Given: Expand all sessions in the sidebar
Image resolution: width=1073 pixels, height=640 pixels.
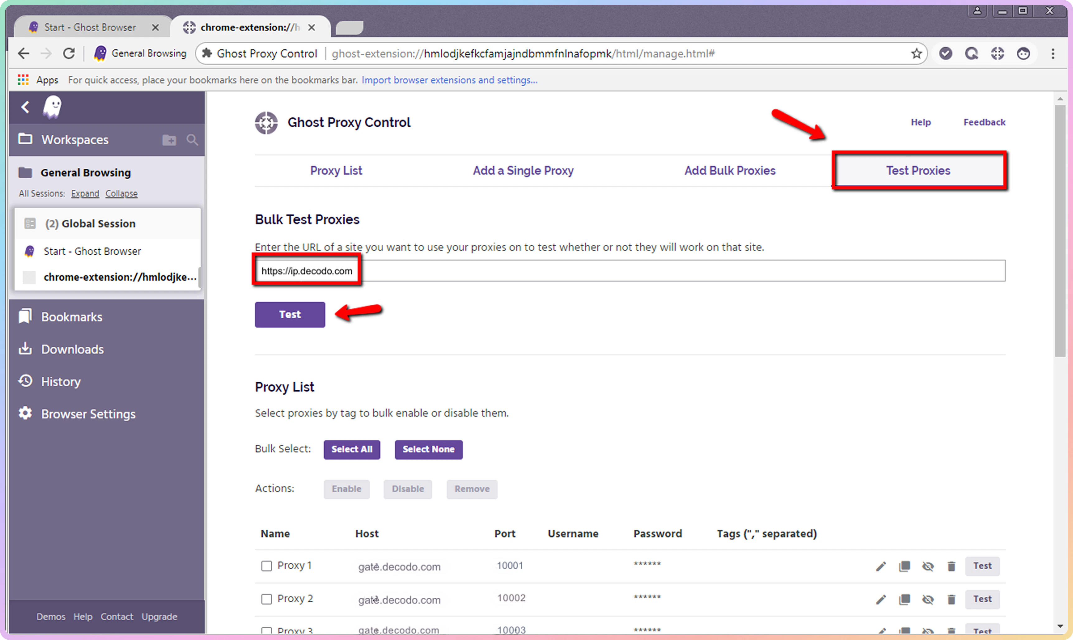Looking at the screenshot, I should point(85,194).
